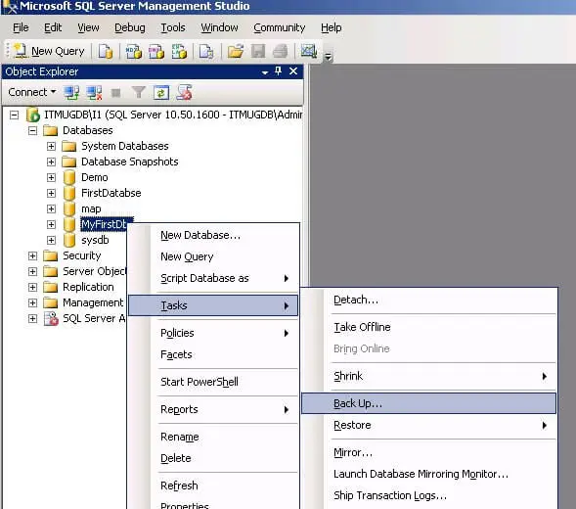Screen dimensions: 576x509
Task: Open the Edit menu
Action: (53, 27)
